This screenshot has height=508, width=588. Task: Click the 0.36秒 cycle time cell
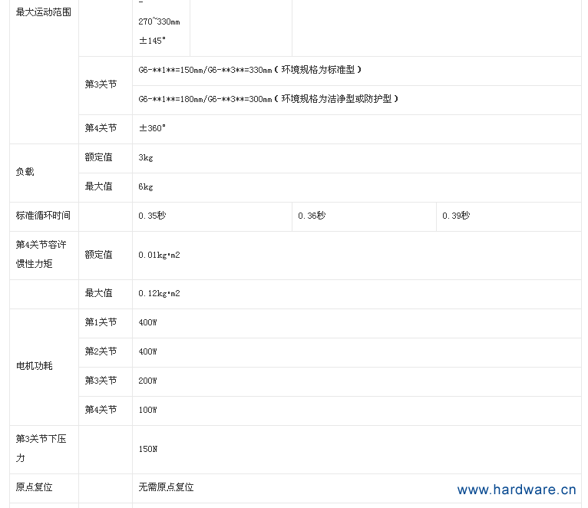(312, 216)
